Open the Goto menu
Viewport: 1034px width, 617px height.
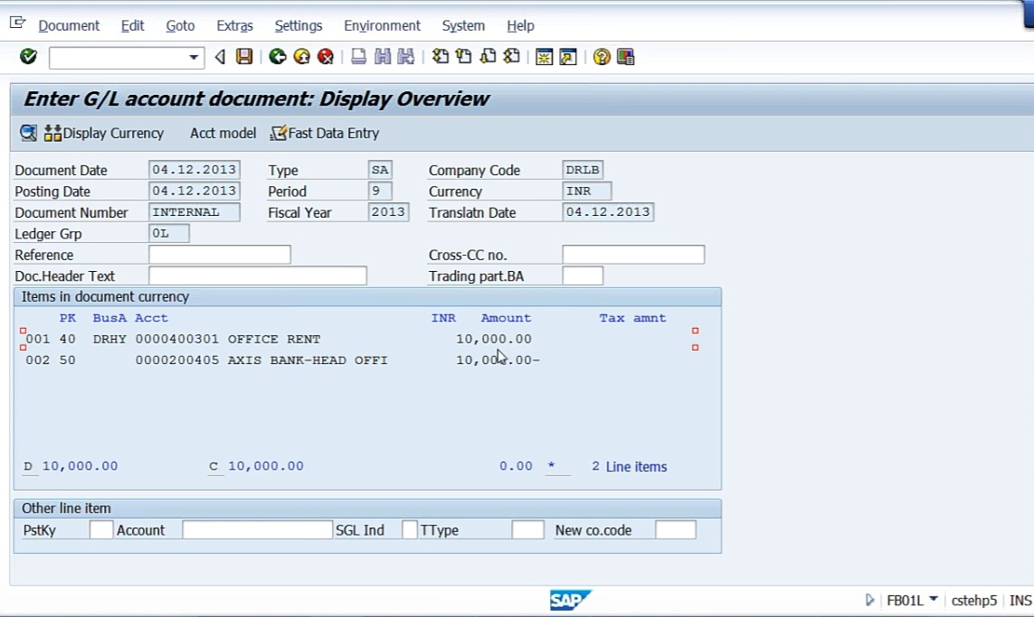(180, 25)
